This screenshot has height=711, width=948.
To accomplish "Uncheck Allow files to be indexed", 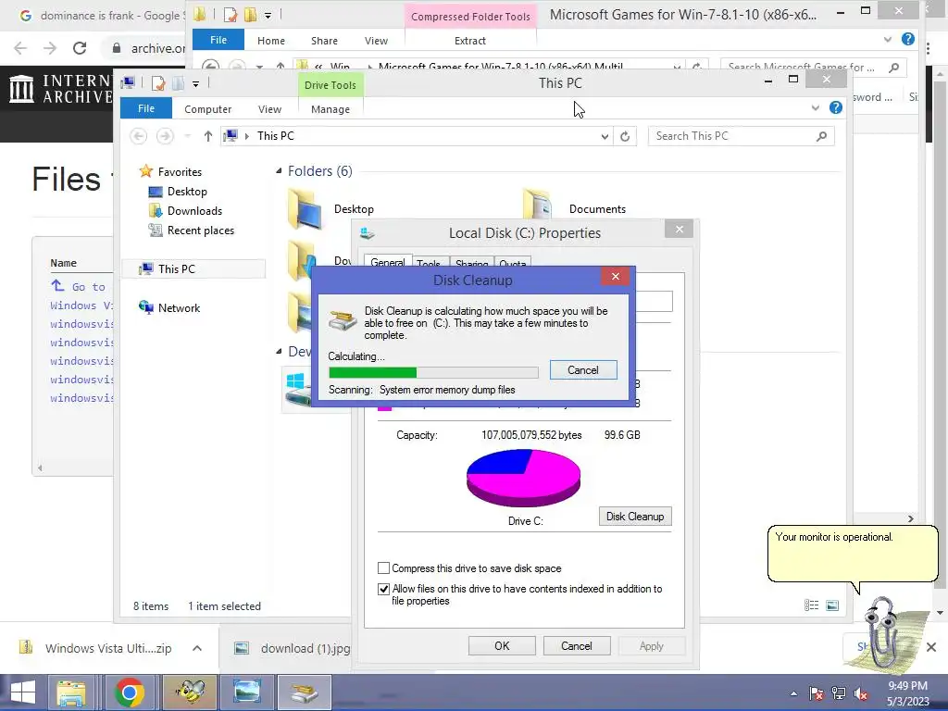I will (x=383, y=589).
